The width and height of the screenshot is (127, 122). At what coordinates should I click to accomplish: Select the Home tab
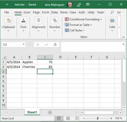[18, 12]
